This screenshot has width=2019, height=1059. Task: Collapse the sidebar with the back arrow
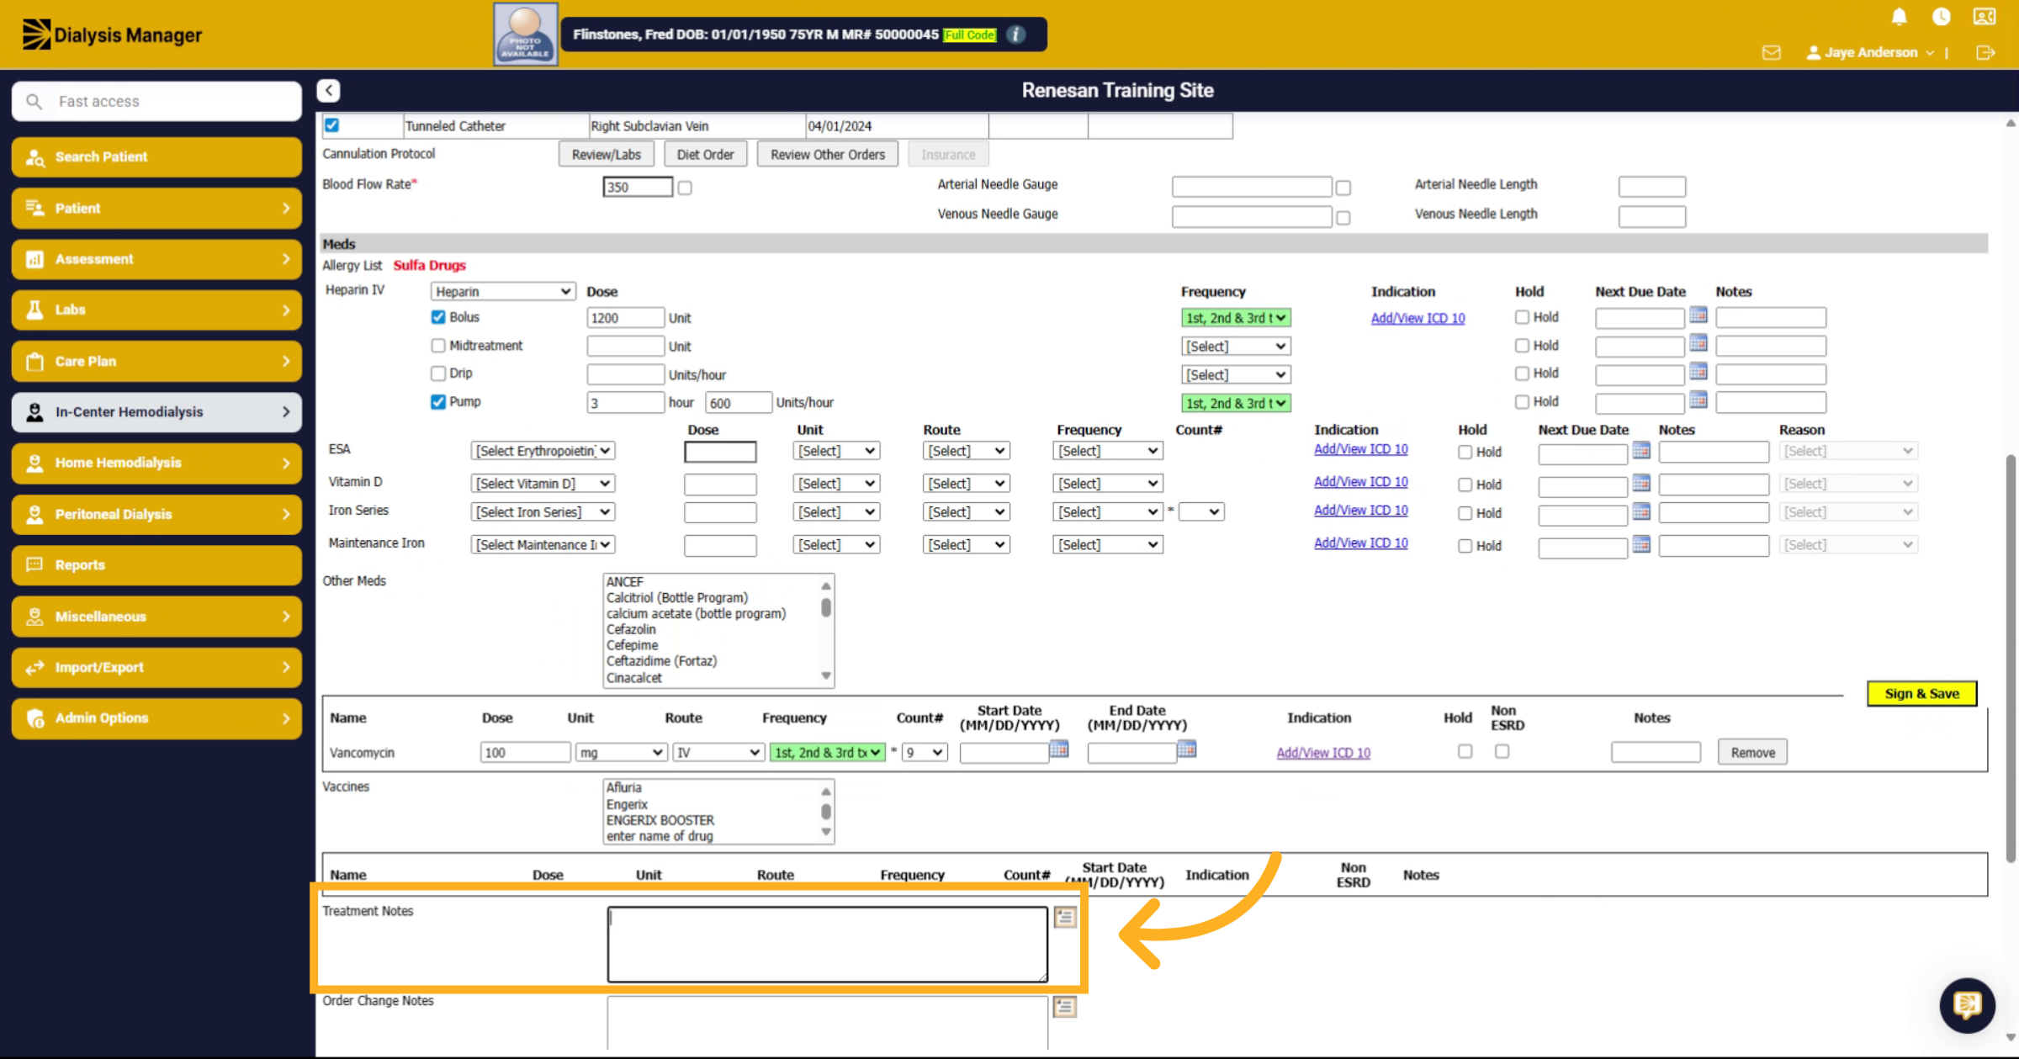click(x=328, y=90)
